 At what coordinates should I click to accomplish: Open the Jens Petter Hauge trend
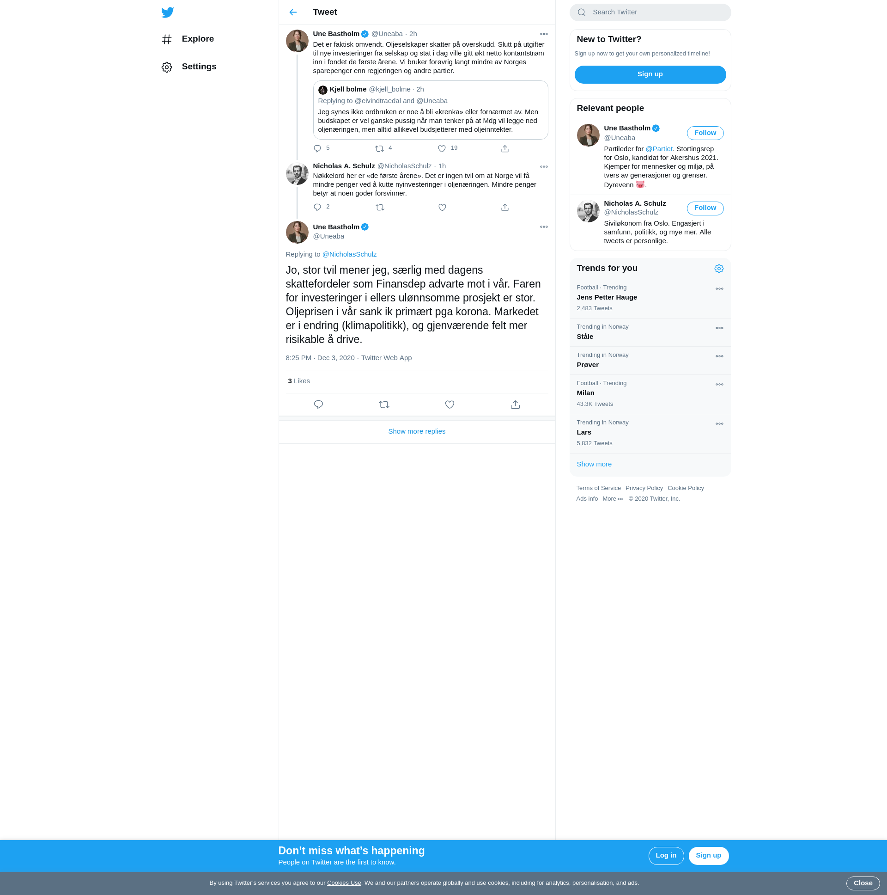(650, 298)
